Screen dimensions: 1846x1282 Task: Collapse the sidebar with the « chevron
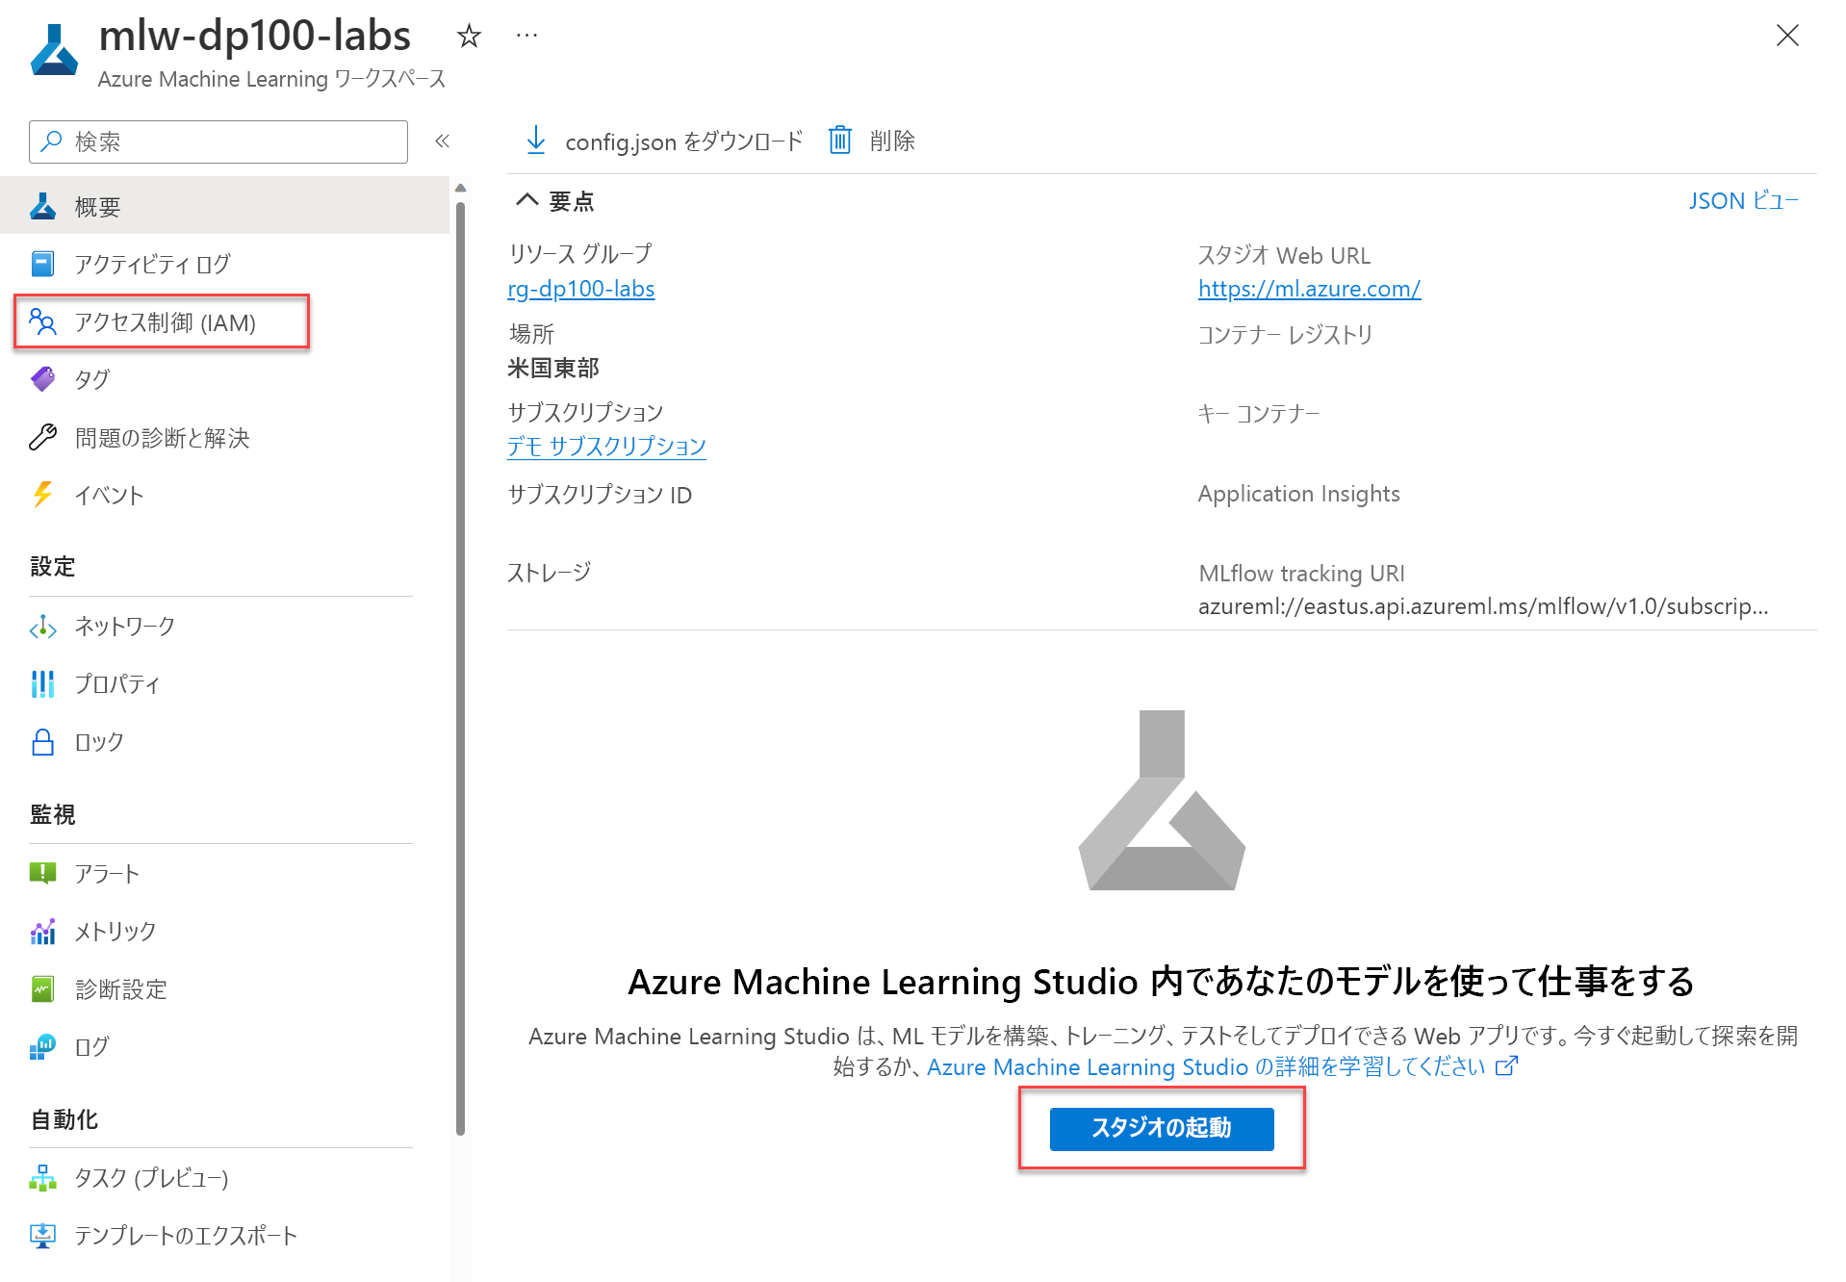(x=442, y=141)
